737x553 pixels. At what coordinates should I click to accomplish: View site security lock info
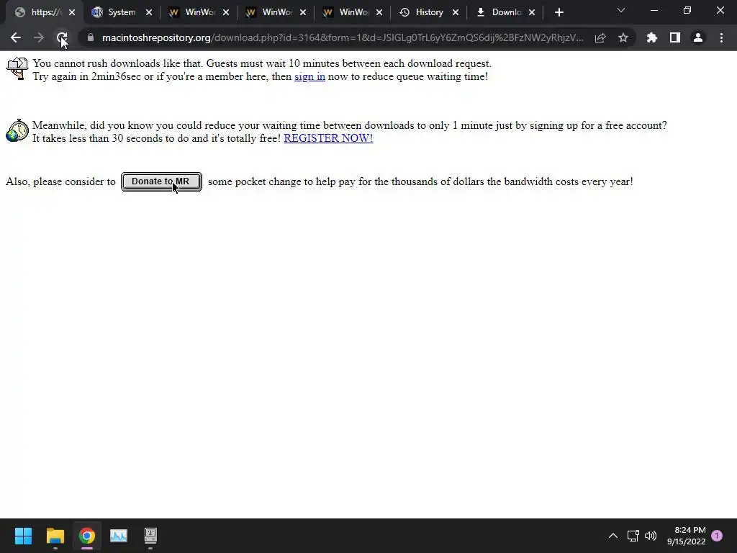91,37
